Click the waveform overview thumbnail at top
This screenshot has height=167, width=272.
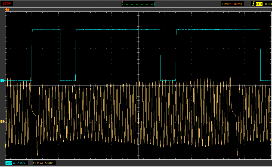pos(138,4)
